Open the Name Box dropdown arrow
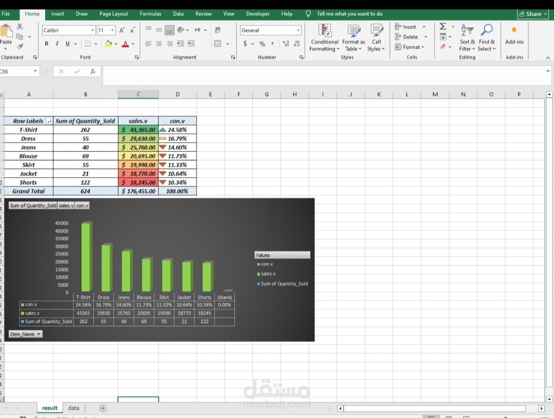The width and height of the screenshot is (554, 418). click(x=35, y=71)
